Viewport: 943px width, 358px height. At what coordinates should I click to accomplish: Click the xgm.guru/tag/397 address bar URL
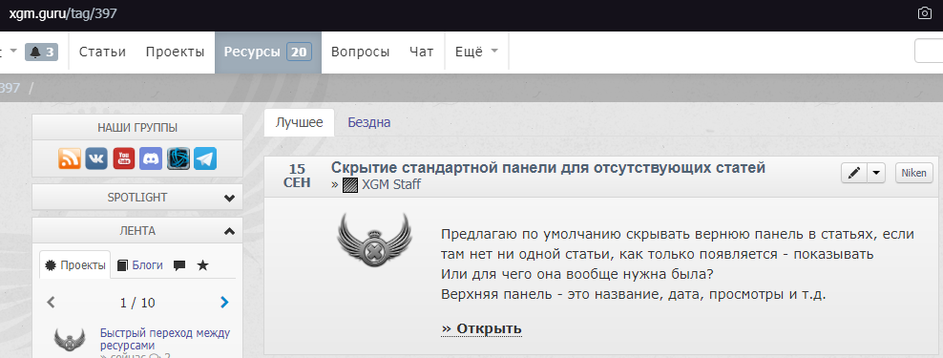(x=63, y=13)
